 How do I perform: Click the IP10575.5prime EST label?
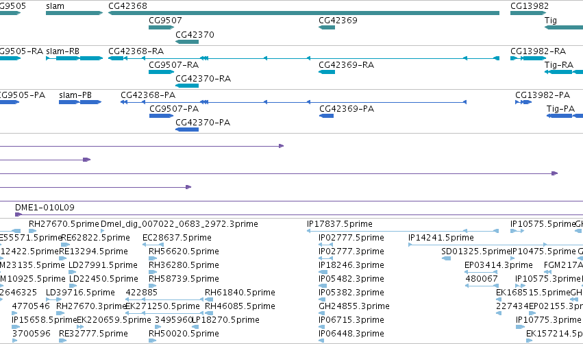543,224
